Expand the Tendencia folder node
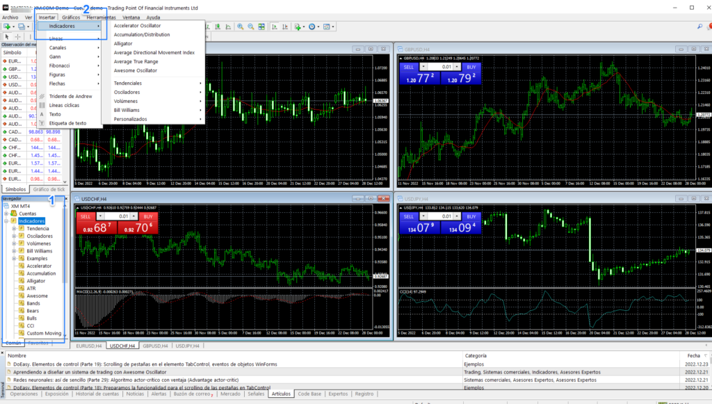 pyautogui.click(x=14, y=229)
